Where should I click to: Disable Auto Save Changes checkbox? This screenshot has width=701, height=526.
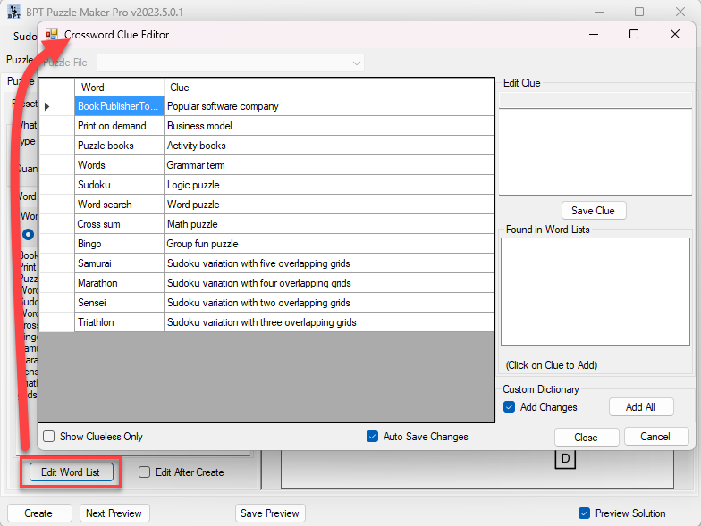click(372, 436)
